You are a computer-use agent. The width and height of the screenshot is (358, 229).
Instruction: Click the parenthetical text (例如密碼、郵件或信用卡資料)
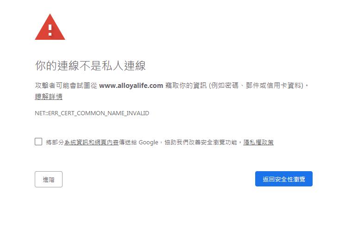(x=257, y=86)
